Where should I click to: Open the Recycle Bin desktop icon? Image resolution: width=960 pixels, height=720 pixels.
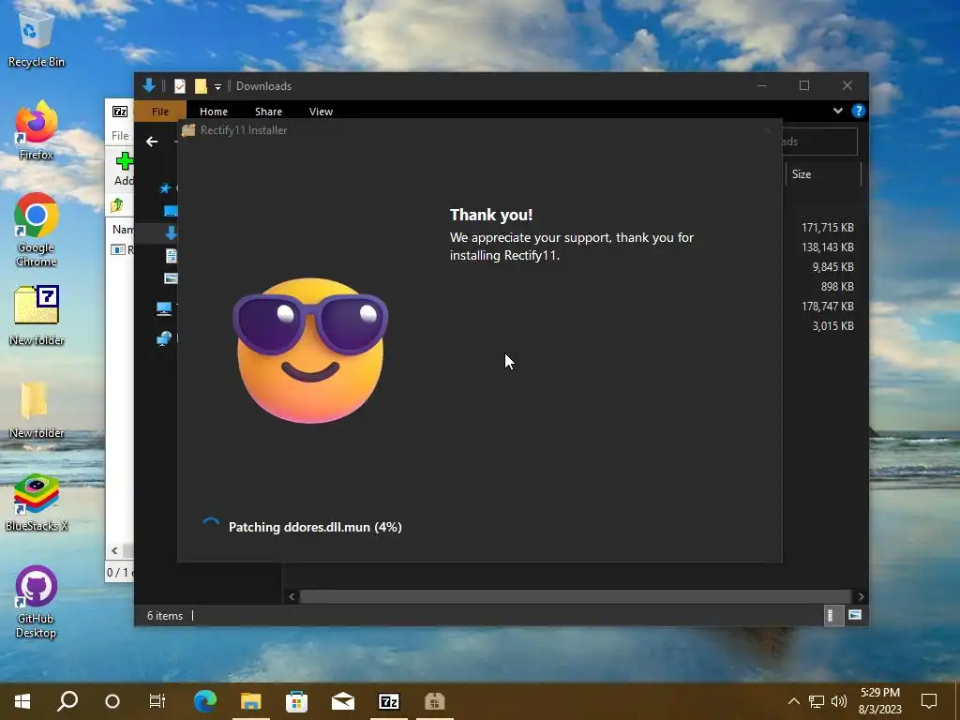click(x=37, y=38)
